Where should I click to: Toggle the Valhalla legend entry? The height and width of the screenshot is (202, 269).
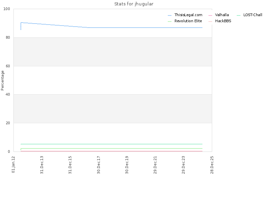click(x=219, y=15)
